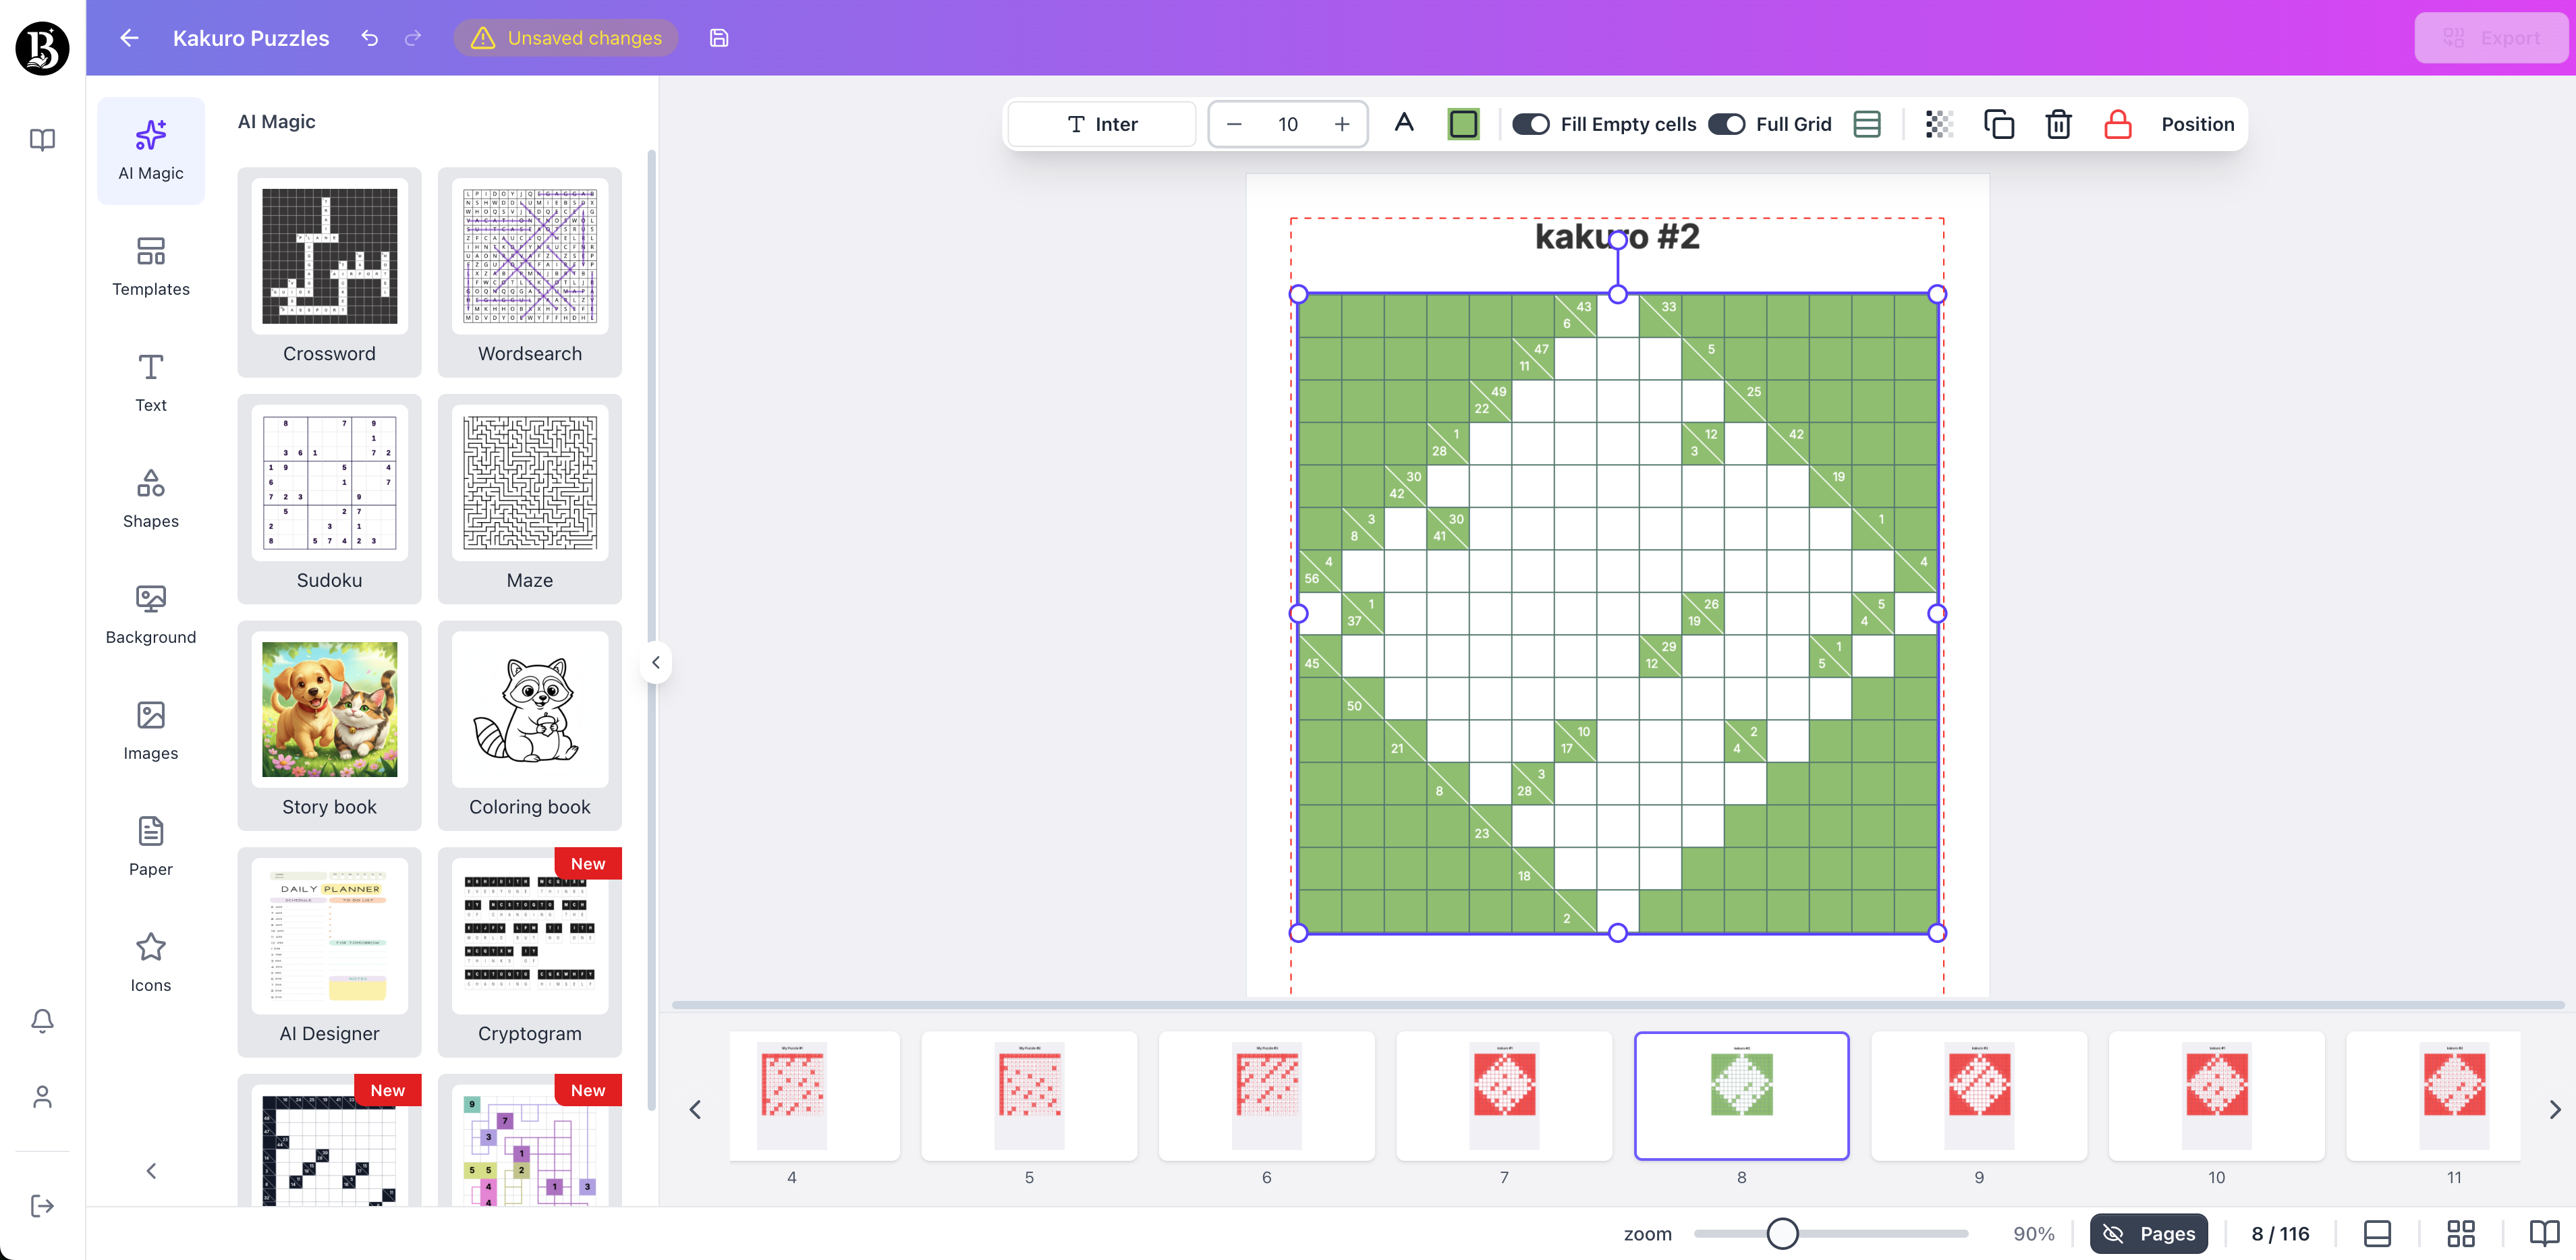
Task: Select the Text tool in the sidebar
Action: point(150,381)
